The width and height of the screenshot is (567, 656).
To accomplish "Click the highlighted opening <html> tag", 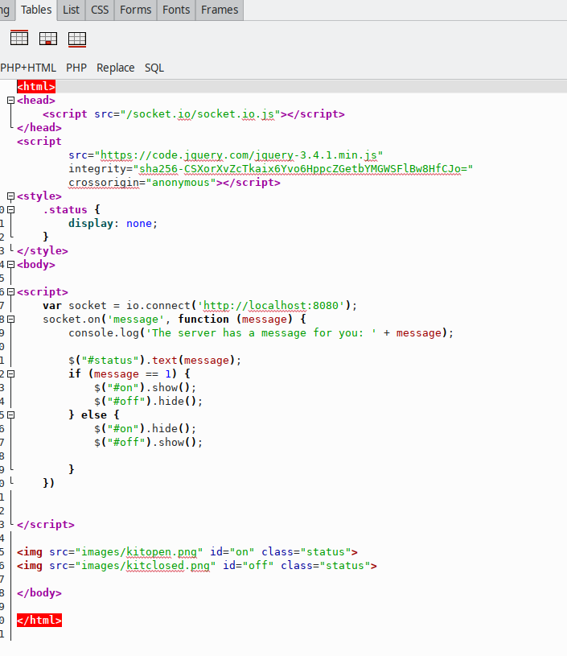I will (x=36, y=87).
